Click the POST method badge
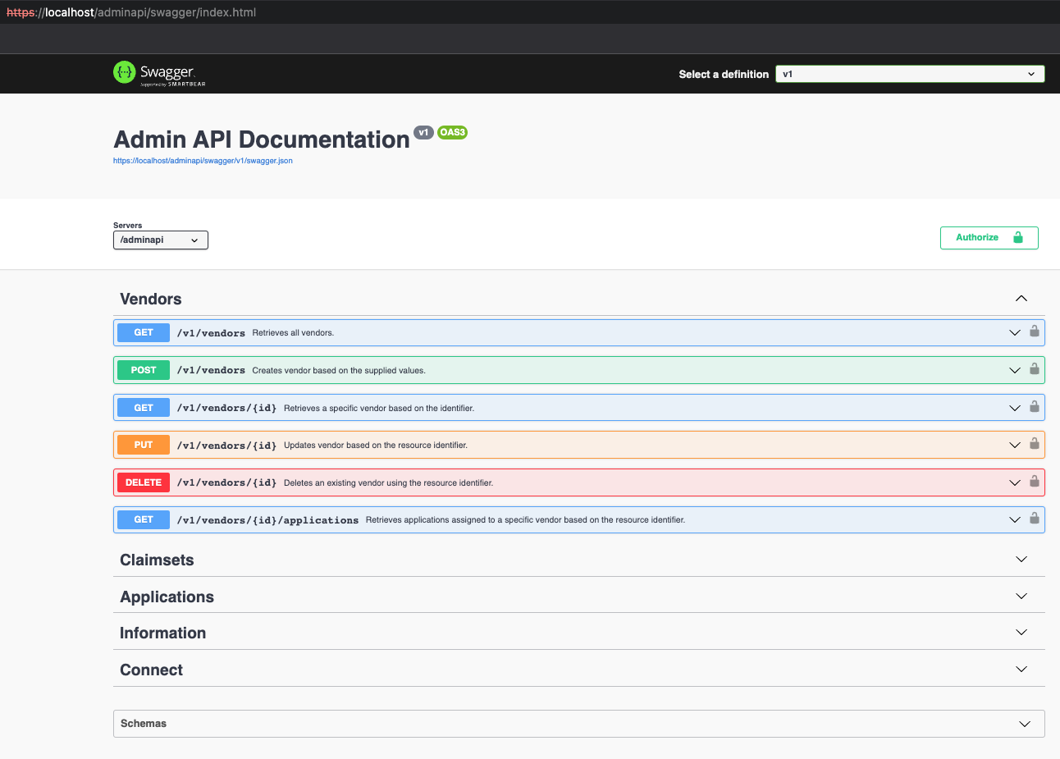The image size is (1060, 759). point(144,370)
